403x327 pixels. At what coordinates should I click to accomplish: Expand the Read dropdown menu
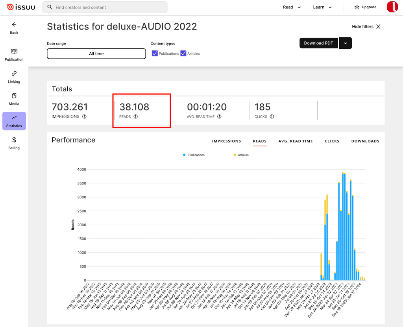[292, 7]
